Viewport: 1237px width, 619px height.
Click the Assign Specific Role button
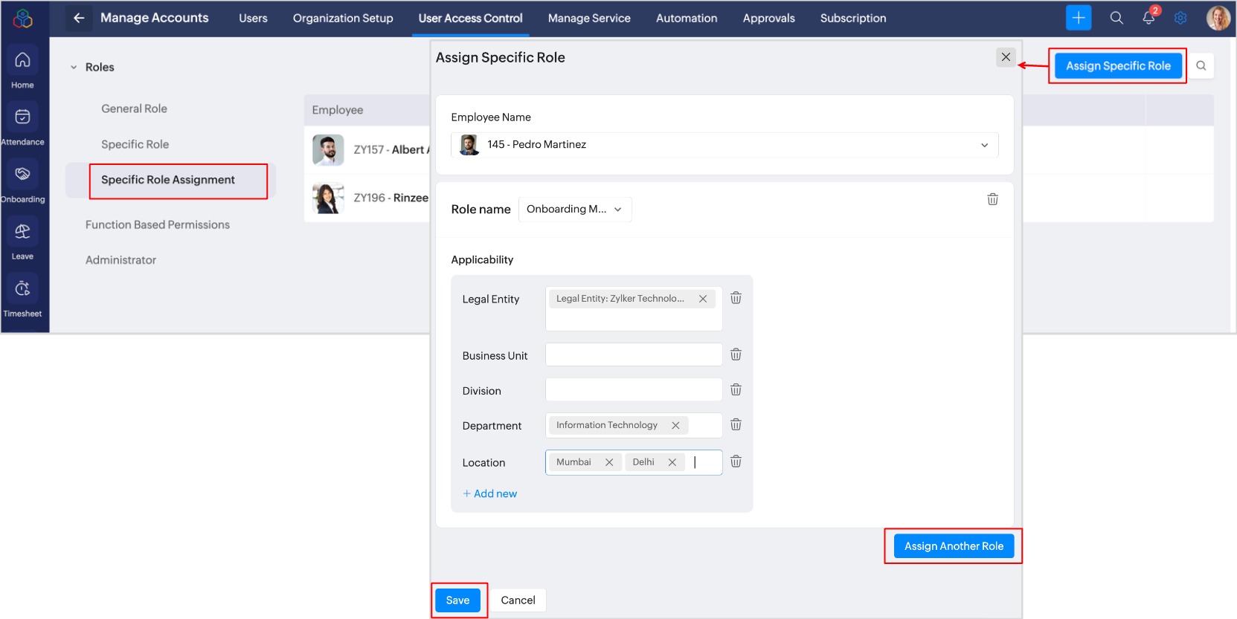point(1118,65)
